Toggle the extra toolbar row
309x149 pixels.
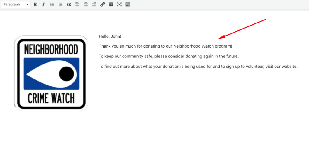tap(128, 5)
